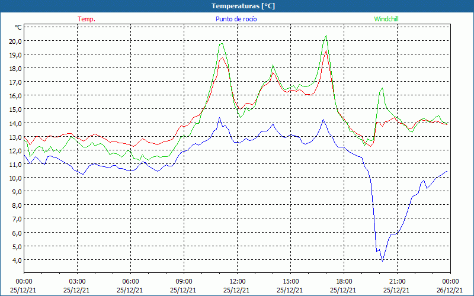
Task: Click the °C unit label on axis
Action: coord(18,27)
